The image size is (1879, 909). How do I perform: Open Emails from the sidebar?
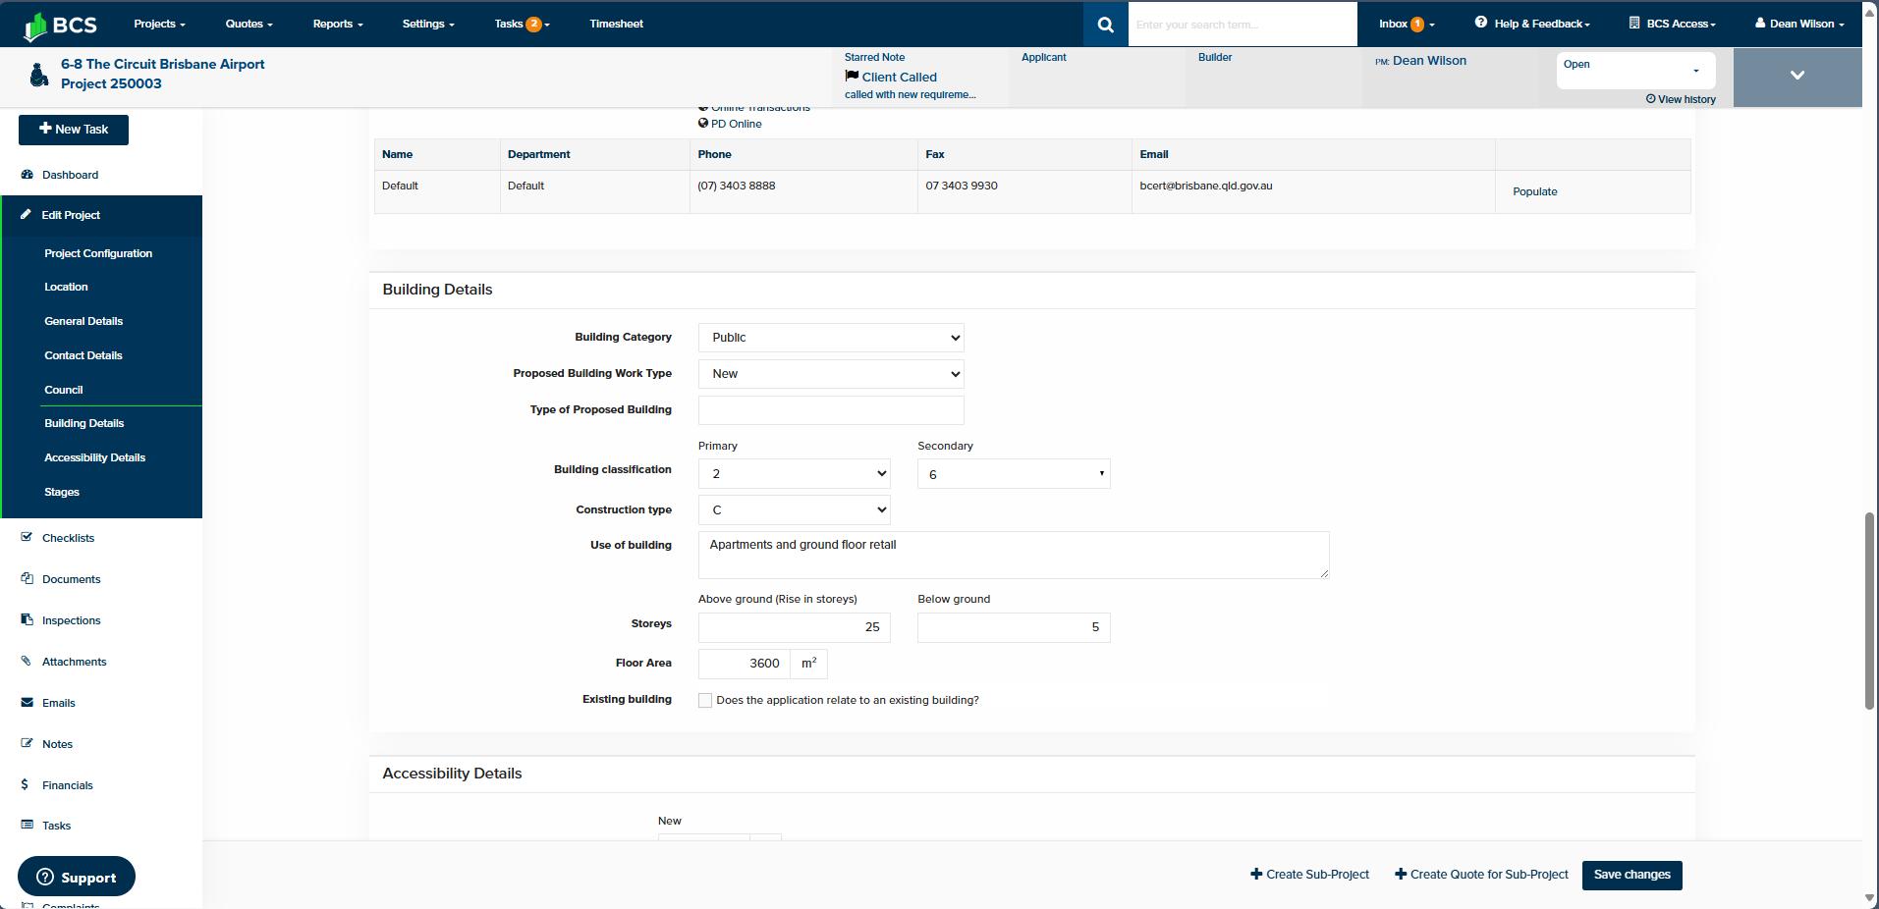pyautogui.click(x=58, y=703)
